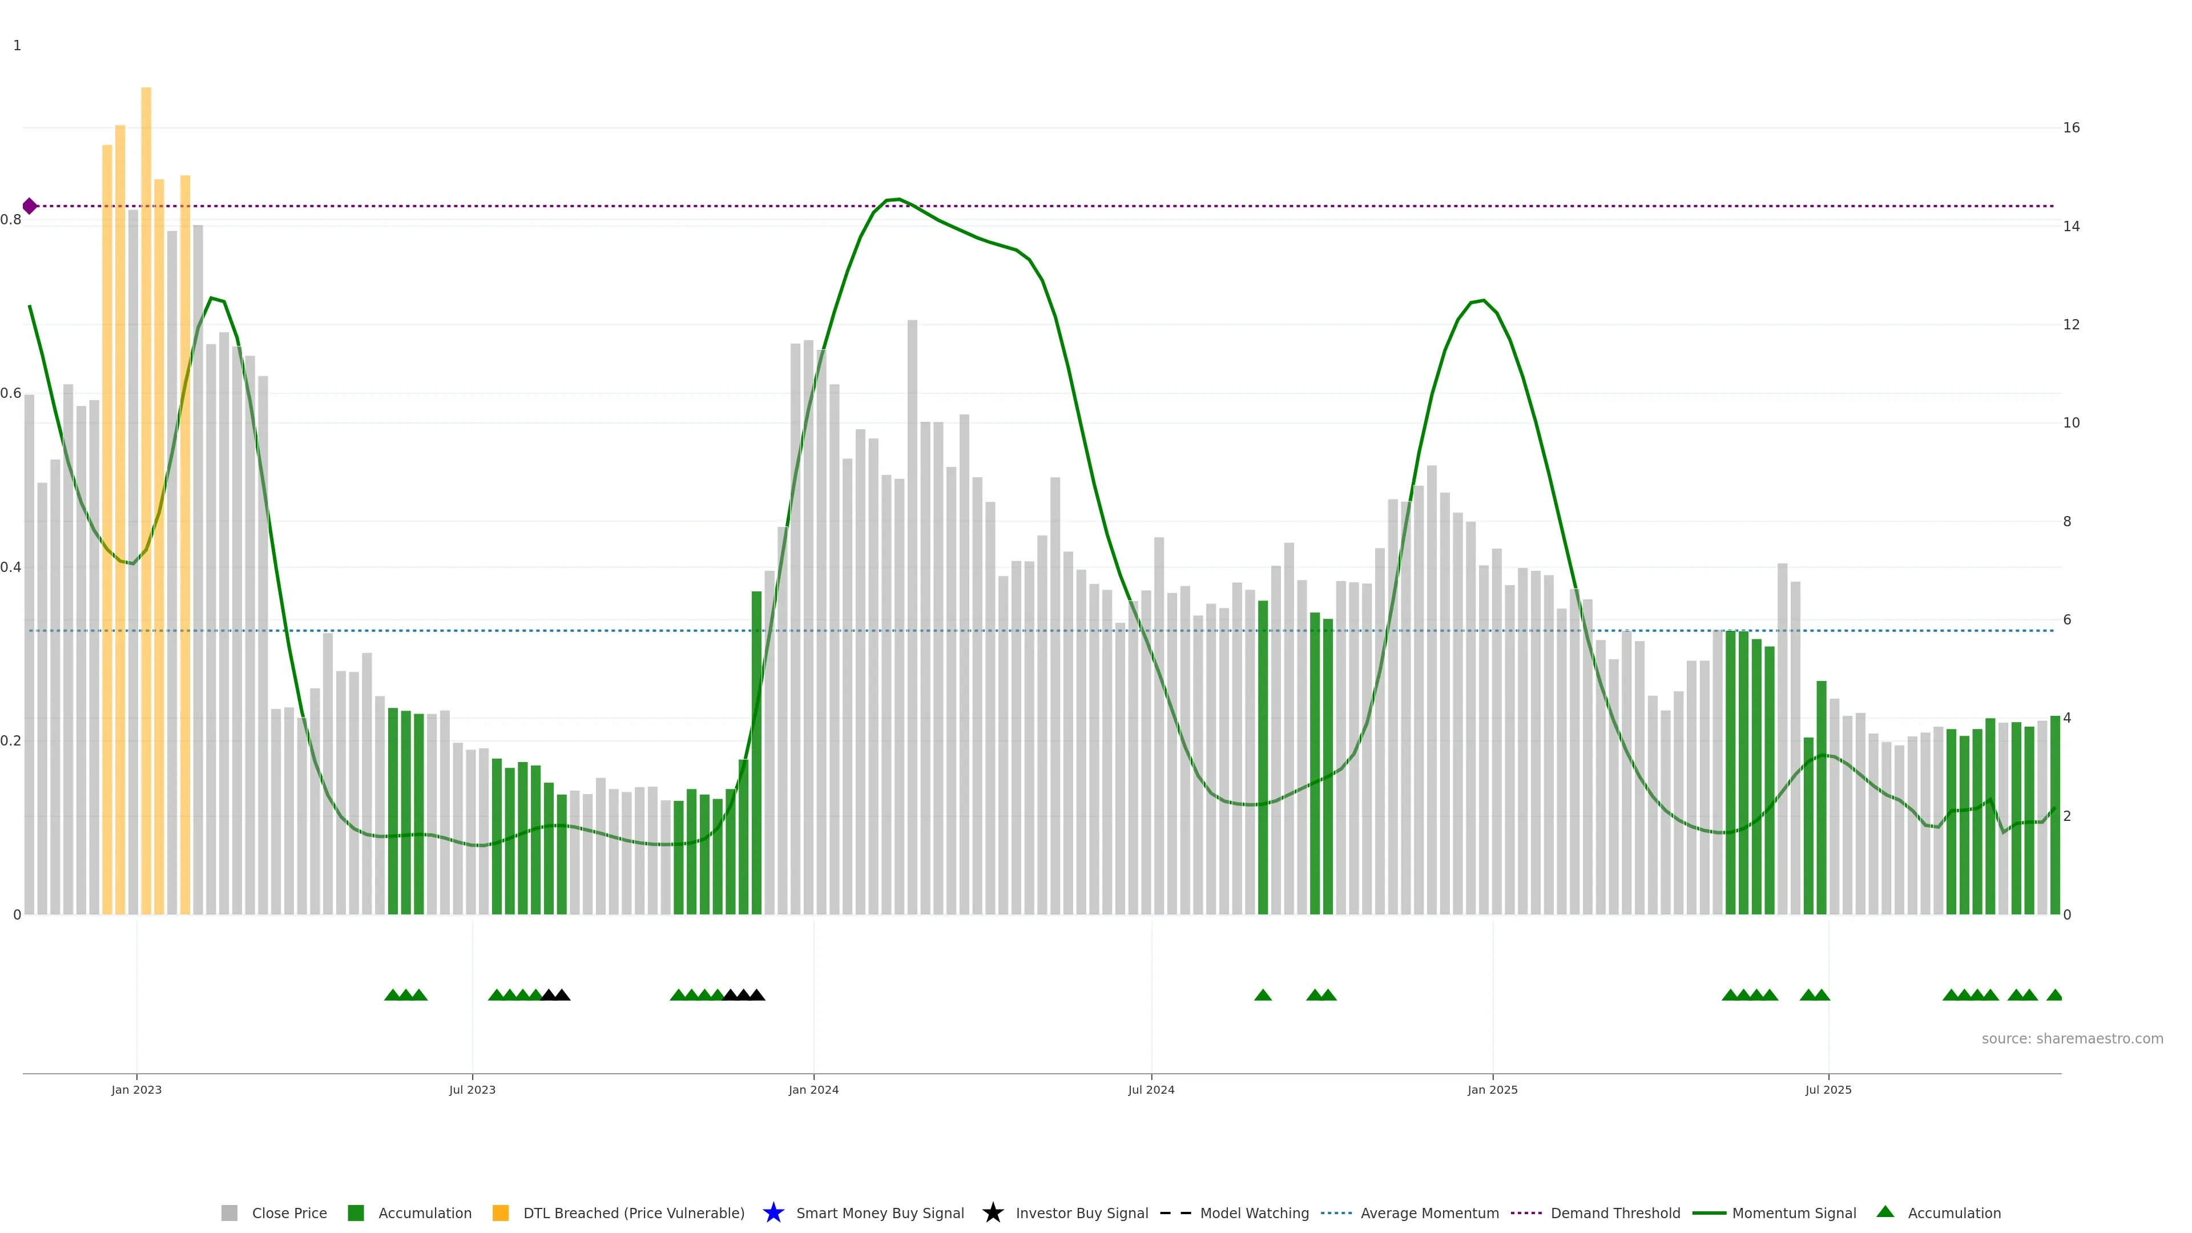Click the gray Close Price legend swatch
Image resolution: width=2192 pixels, height=1233 pixels.
pyautogui.click(x=229, y=1212)
